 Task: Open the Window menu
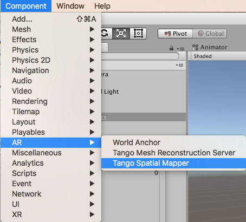click(70, 6)
